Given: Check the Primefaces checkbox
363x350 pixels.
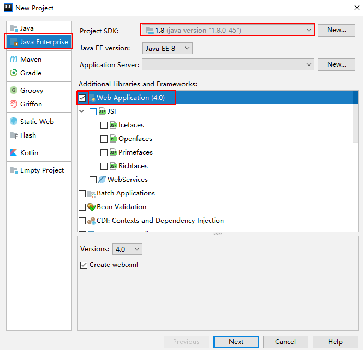Looking at the screenshot, I should pyautogui.click(x=104, y=152).
